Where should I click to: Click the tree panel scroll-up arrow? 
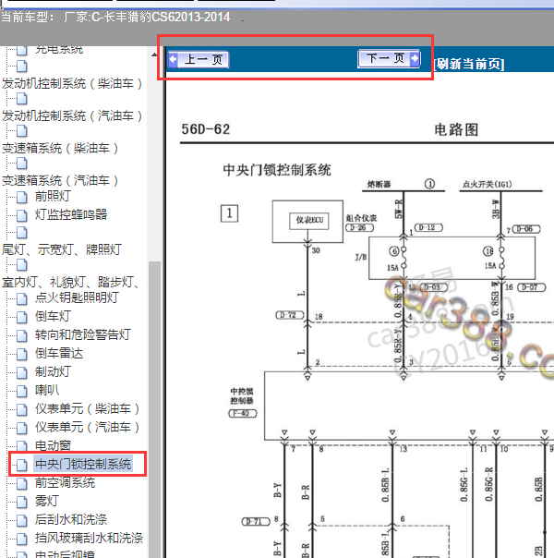pyautogui.click(x=154, y=55)
